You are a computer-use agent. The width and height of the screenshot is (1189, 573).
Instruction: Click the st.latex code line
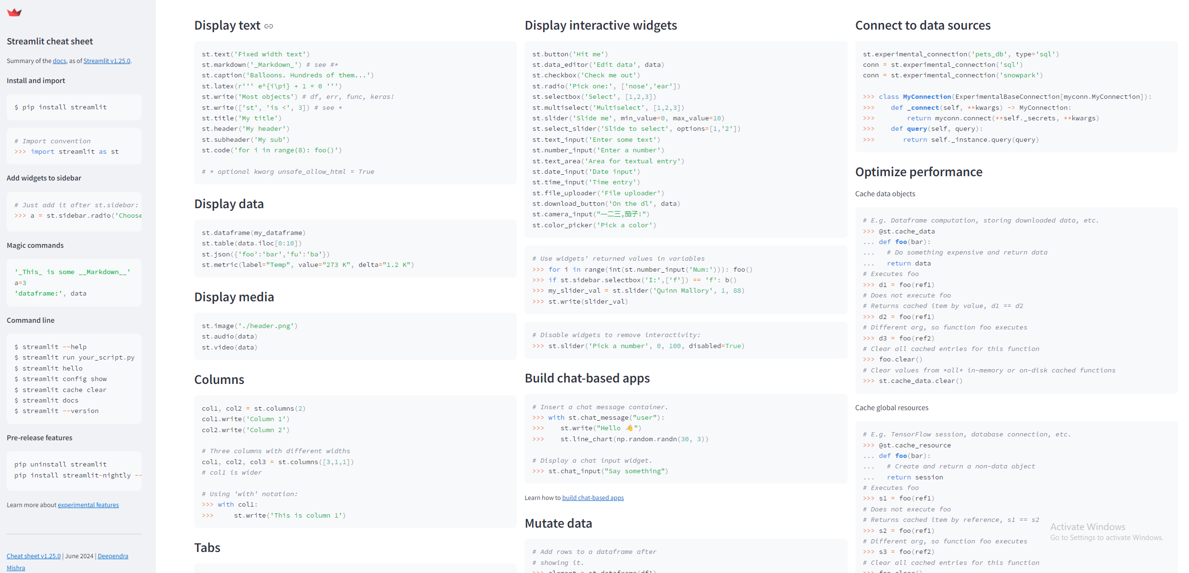coord(272,86)
